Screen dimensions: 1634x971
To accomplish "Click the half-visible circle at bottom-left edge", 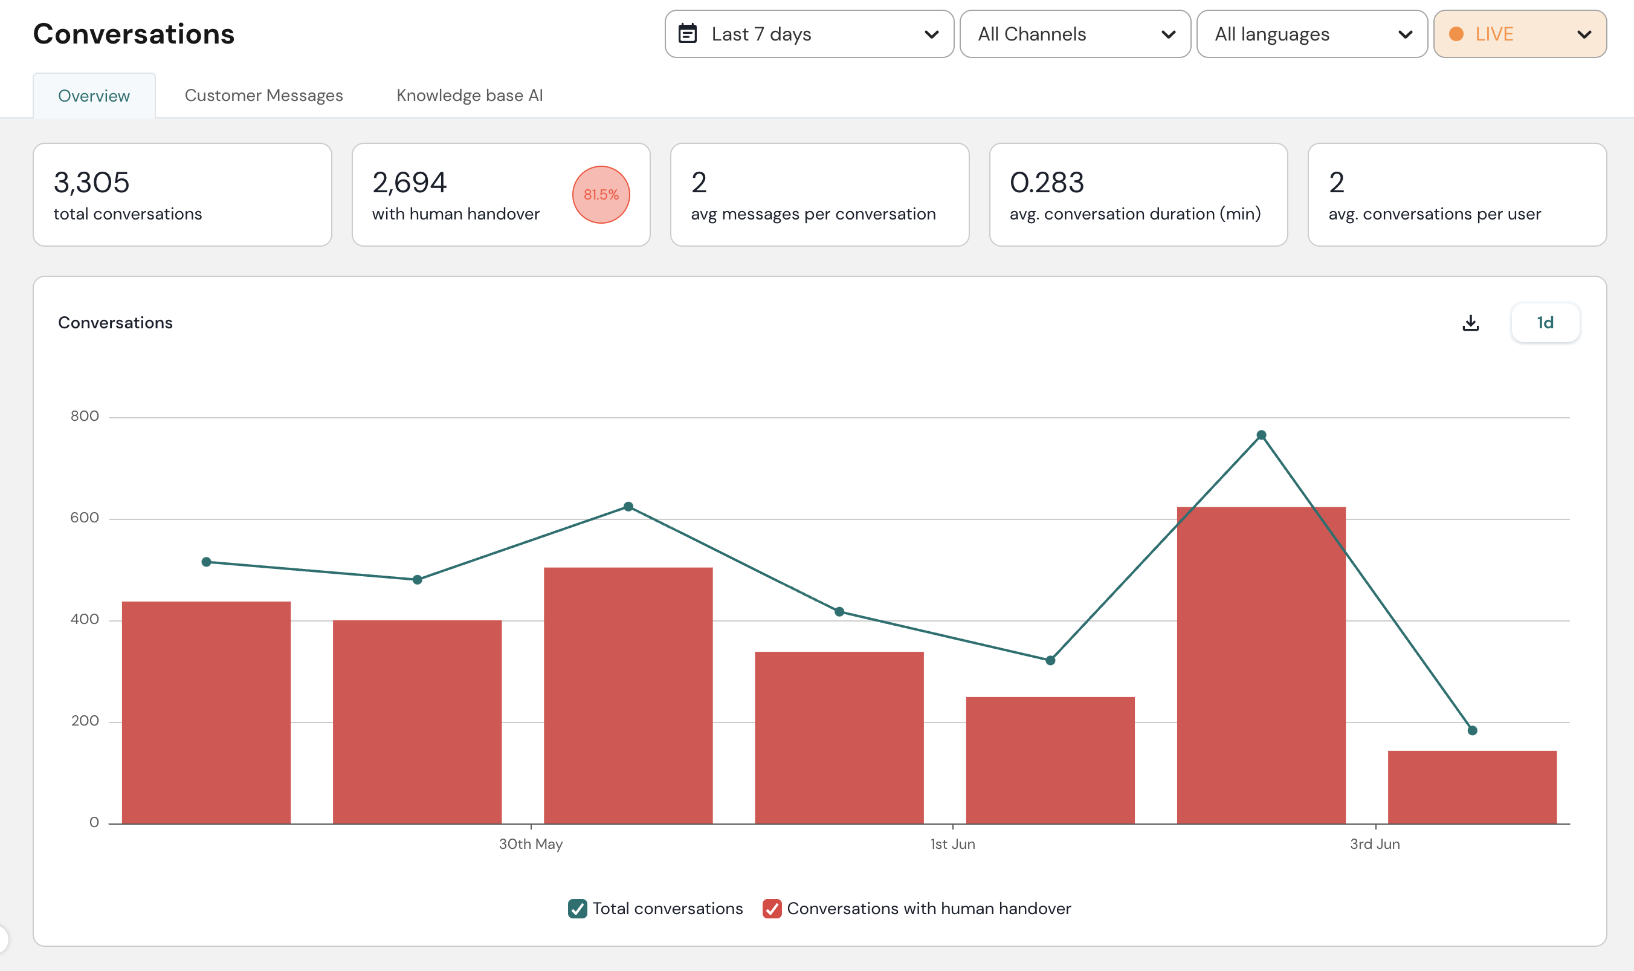I will (2, 938).
